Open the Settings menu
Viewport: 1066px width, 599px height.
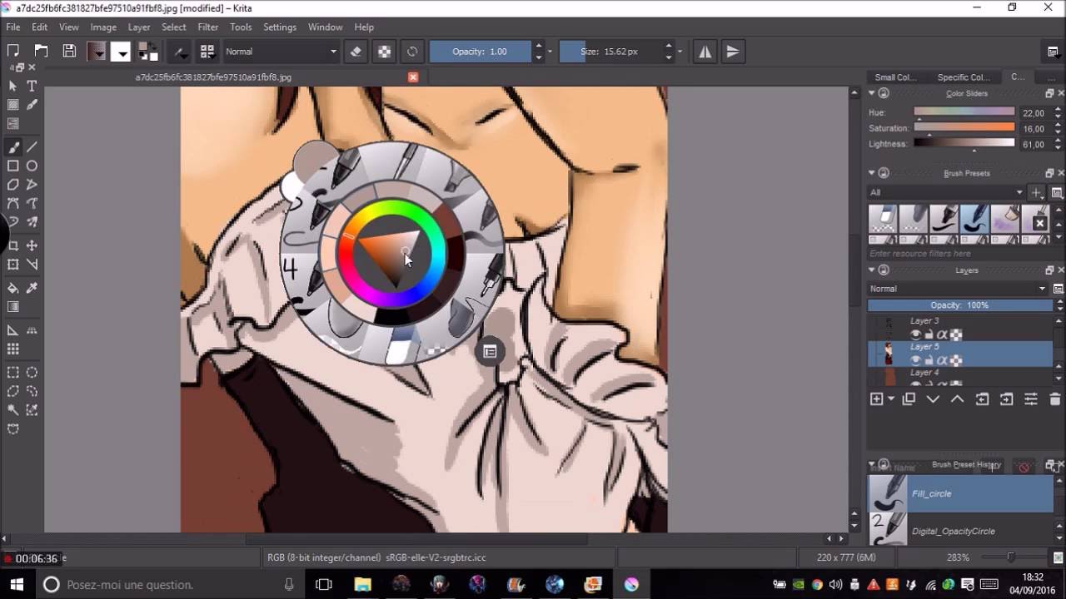coord(280,27)
